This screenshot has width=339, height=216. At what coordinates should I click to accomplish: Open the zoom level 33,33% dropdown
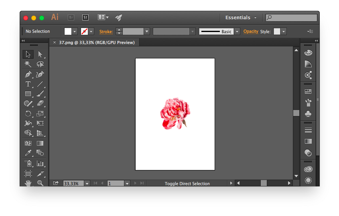pos(87,184)
